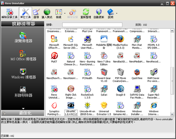Click the 已安裝: 102 status text
This screenshot has height=139, width=176.
tap(8, 136)
